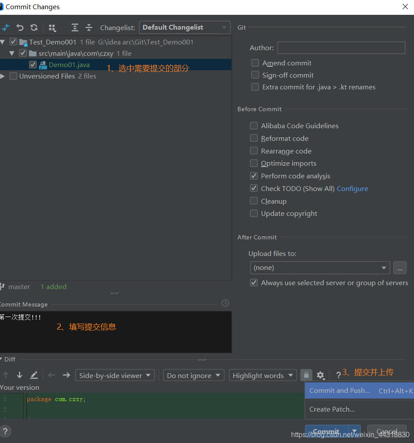Open the Changelist dropdown

point(185,27)
